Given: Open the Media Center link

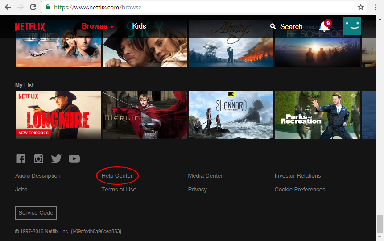Looking at the screenshot, I should click(x=206, y=176).
